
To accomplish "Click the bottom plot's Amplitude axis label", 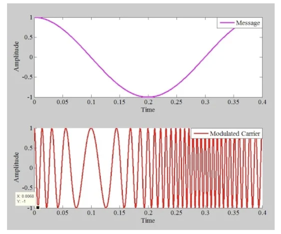I will pyautogui.click(x=16, y=167).
